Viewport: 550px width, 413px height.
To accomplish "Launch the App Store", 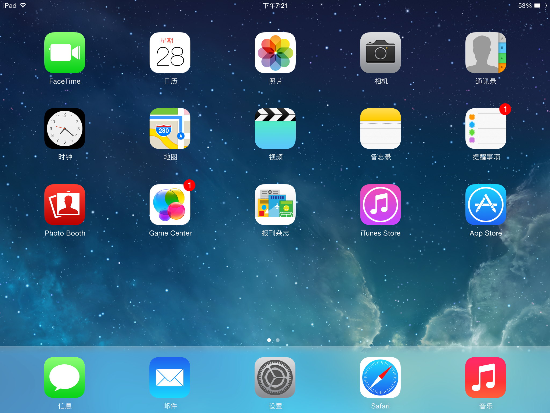I will [x=486, y=205].
